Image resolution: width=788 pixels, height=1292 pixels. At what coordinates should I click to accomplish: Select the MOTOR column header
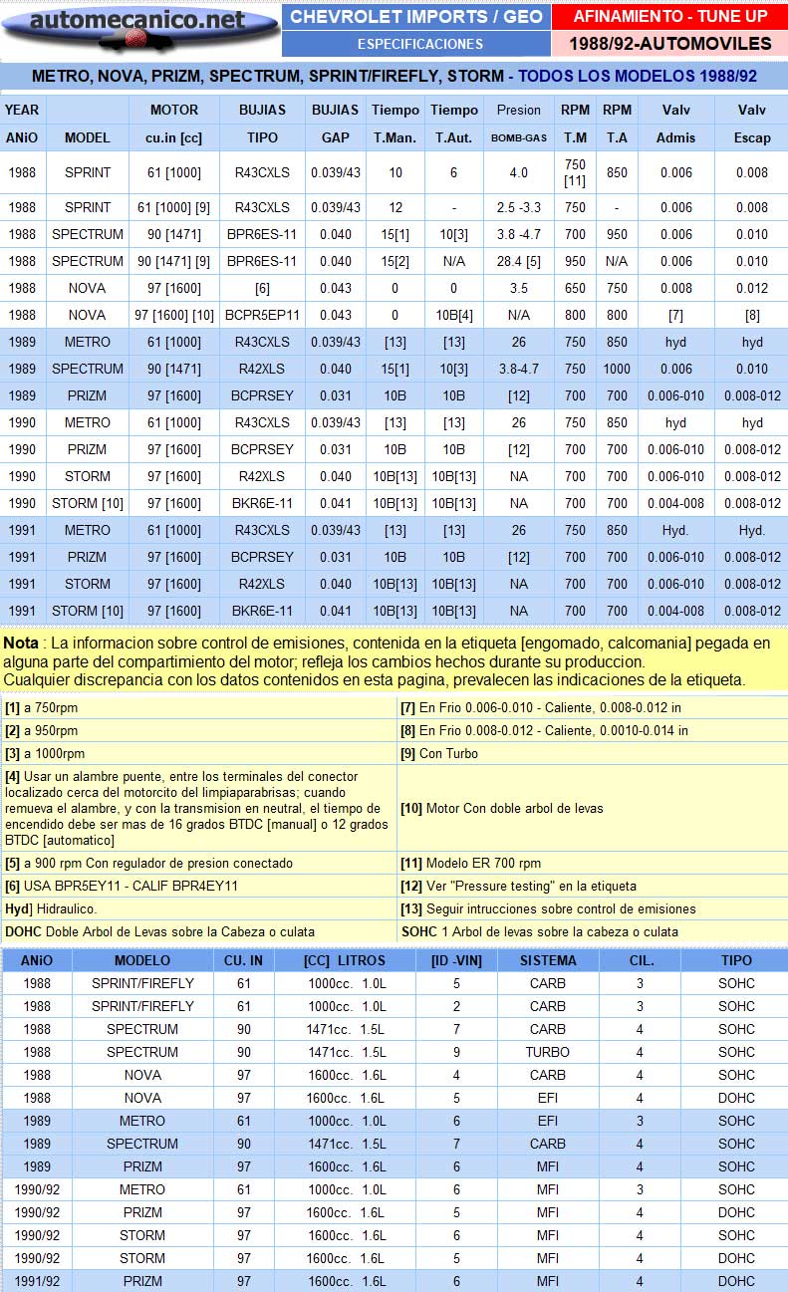(174, 111)
